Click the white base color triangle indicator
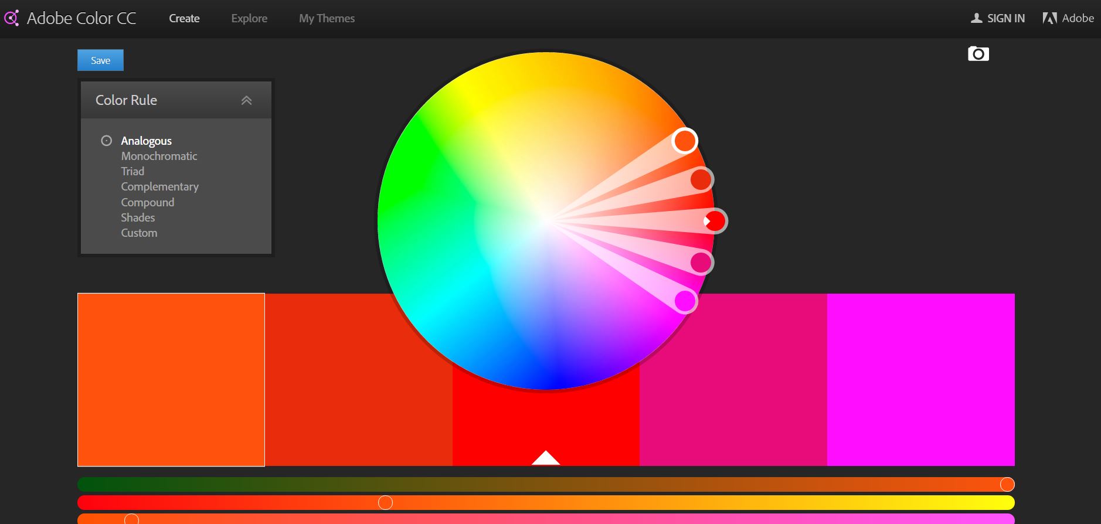This screenshot has width=1101, height=524. click(x=546, y=458)
